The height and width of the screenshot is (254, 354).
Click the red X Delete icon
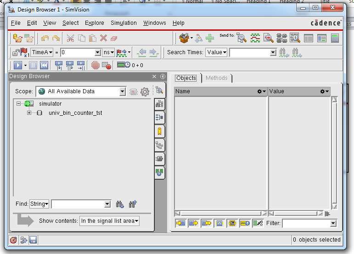click(x=103, y=38)
